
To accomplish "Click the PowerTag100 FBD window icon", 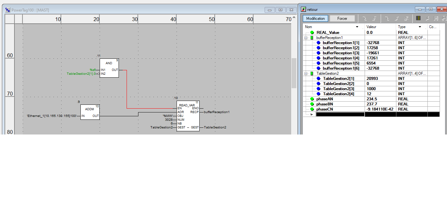I will pos(8,10).
